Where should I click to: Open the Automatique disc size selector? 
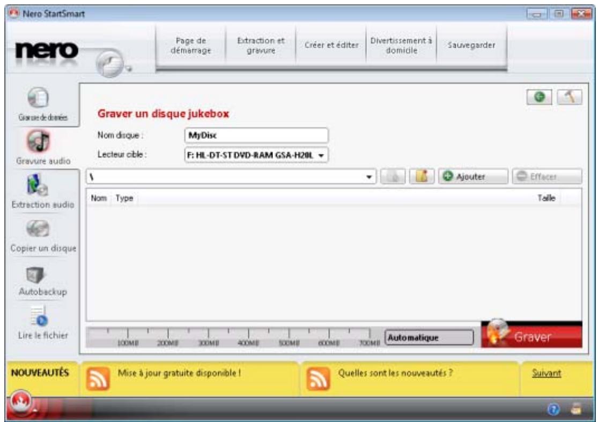click(429, 337)
